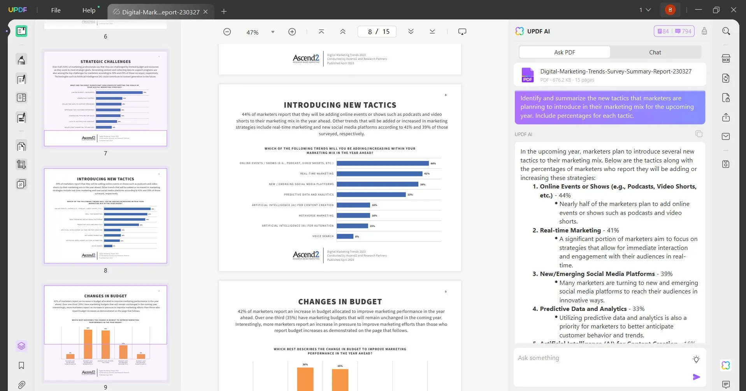The image size is (746, 391).
Task: Click the INTRODUCING NEW TACTICS heading
Action: click(x=340, y=105)
